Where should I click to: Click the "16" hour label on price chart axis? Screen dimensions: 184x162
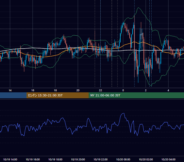(x=33, y=90)
